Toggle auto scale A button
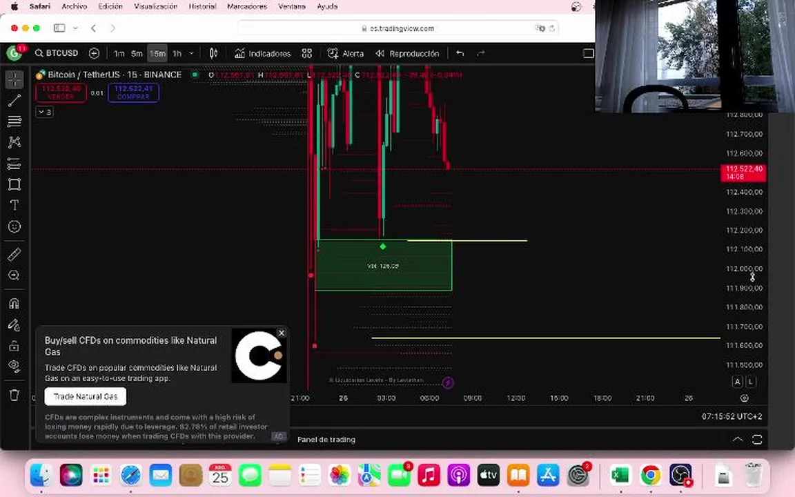Image resolution: width=795 pixels, height=497 pixels. pyautogui.click(x=737, y=381)
